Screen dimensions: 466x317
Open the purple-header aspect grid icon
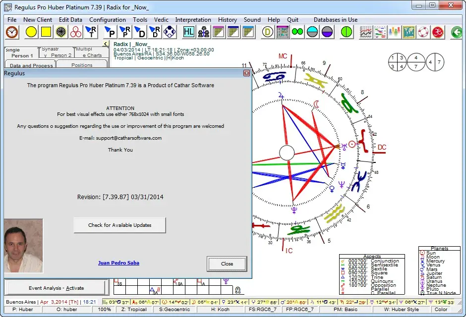tap(219, 32)
